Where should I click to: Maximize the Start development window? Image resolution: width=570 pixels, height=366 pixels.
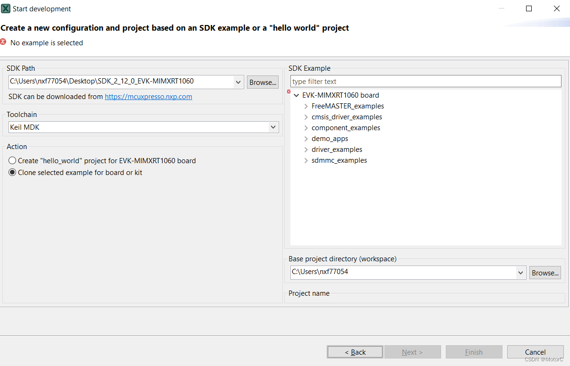[x=529, y=8]
